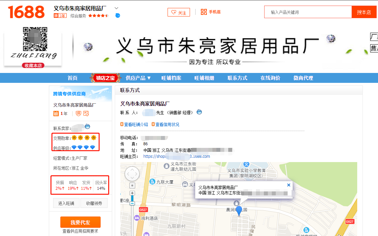Expand the 供应产品 dropdown menu
The image size is (378, 236).
tap(138, 78)
